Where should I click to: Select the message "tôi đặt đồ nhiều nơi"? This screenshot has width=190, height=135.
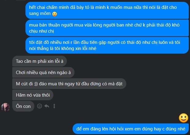(107, 45)
